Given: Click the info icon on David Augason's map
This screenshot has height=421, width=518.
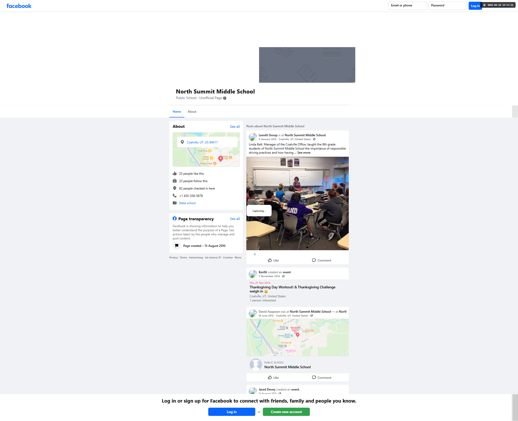Looking at the screenshot, I should point(344,352).
